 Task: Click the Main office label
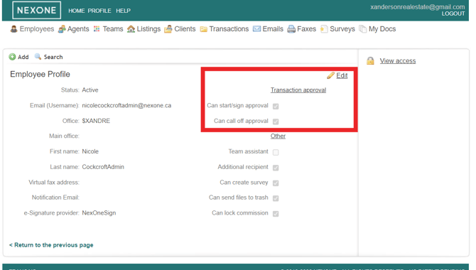pos(64,136)
